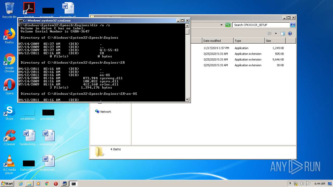Click the volume speaker tray icon

point(302,184)
